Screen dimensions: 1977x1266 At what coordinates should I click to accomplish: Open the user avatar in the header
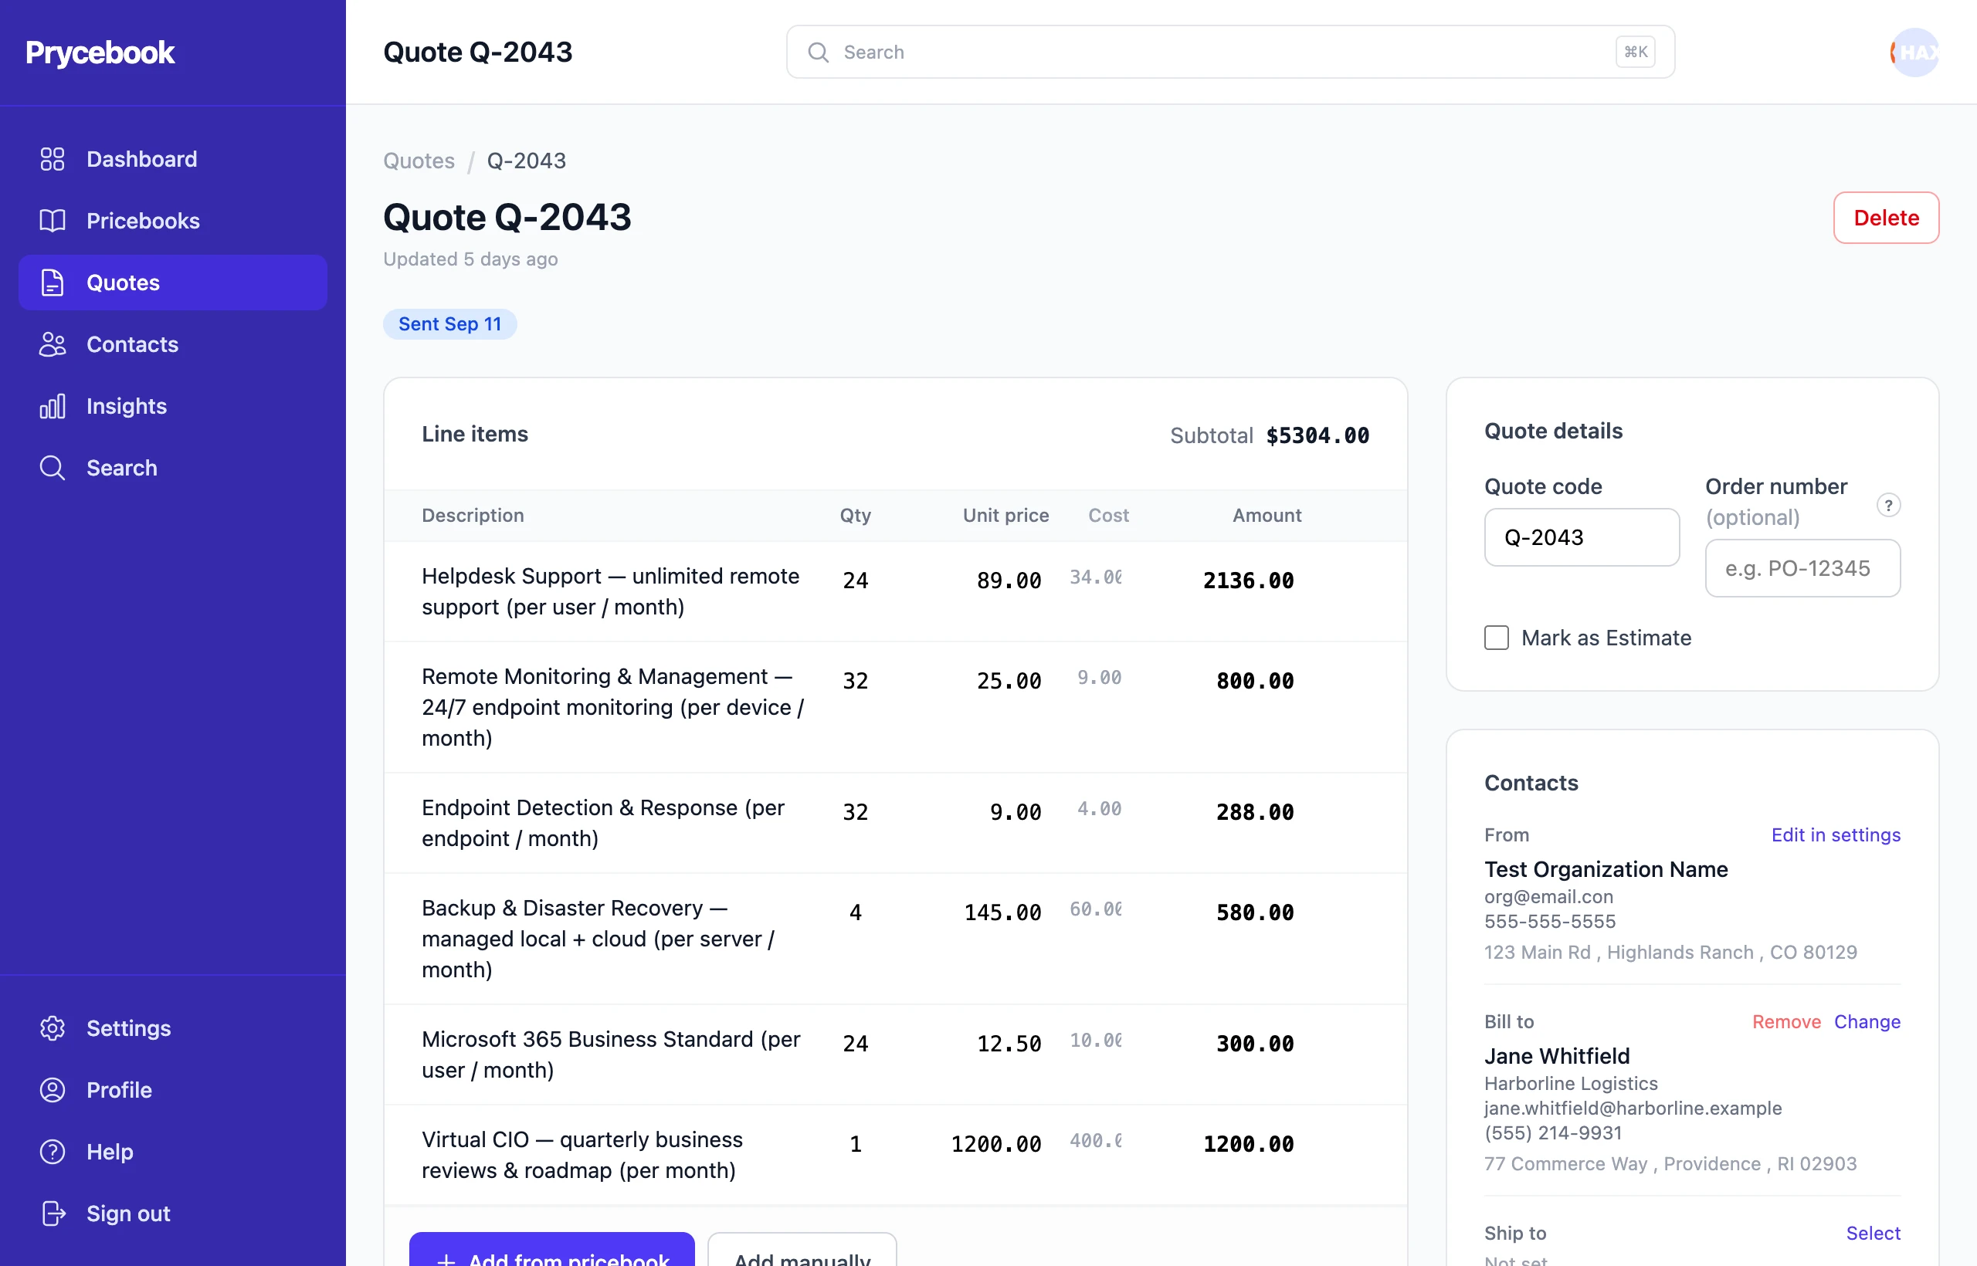[1914, 52]
